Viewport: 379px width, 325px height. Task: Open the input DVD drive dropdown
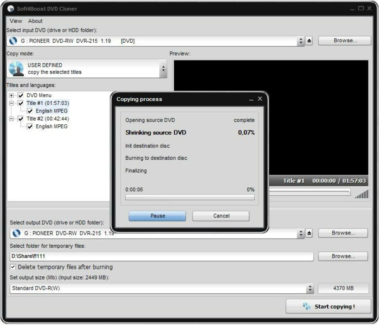pyautogui.click(x=301, y=41)
